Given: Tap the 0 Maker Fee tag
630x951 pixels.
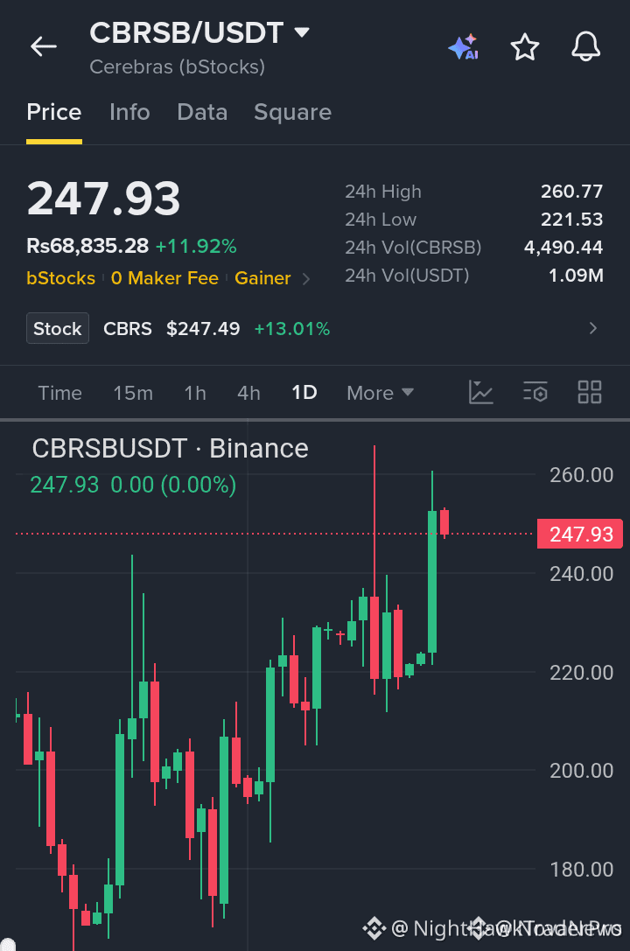Looking at the screenshot, I should pos(164,278).
